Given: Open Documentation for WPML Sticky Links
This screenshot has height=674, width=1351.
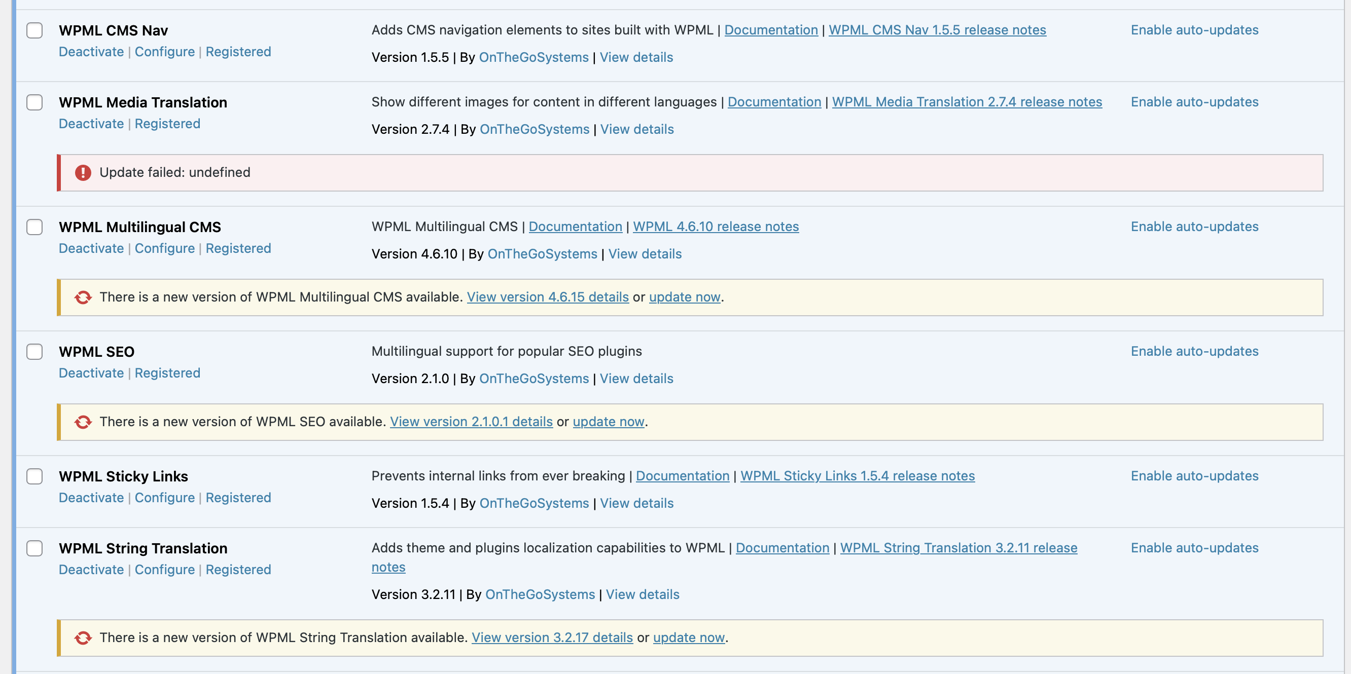Looking at the screenshot, I should click(682, 476).
